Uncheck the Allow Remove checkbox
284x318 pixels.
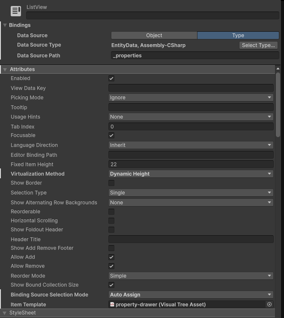[x=111, y=266]
